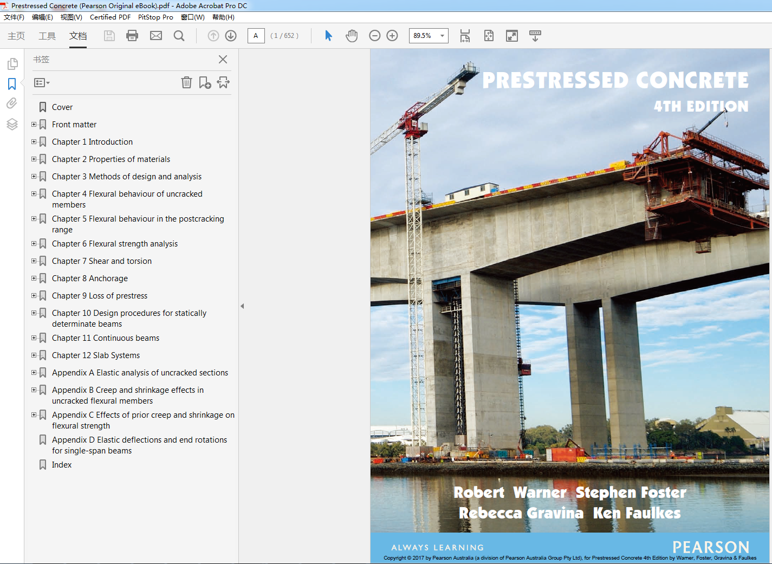Viewport: 772px width, 564px height.
Task: Expand the Front matter bookmark
Action: [x=34, y=125]
